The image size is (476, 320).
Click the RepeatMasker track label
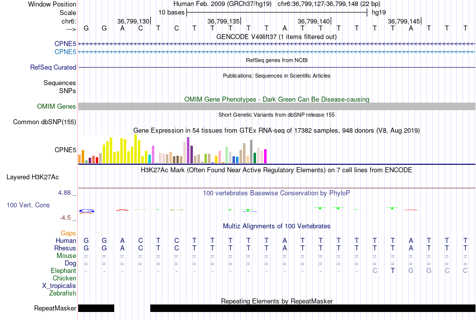click(x=55, y=308)
